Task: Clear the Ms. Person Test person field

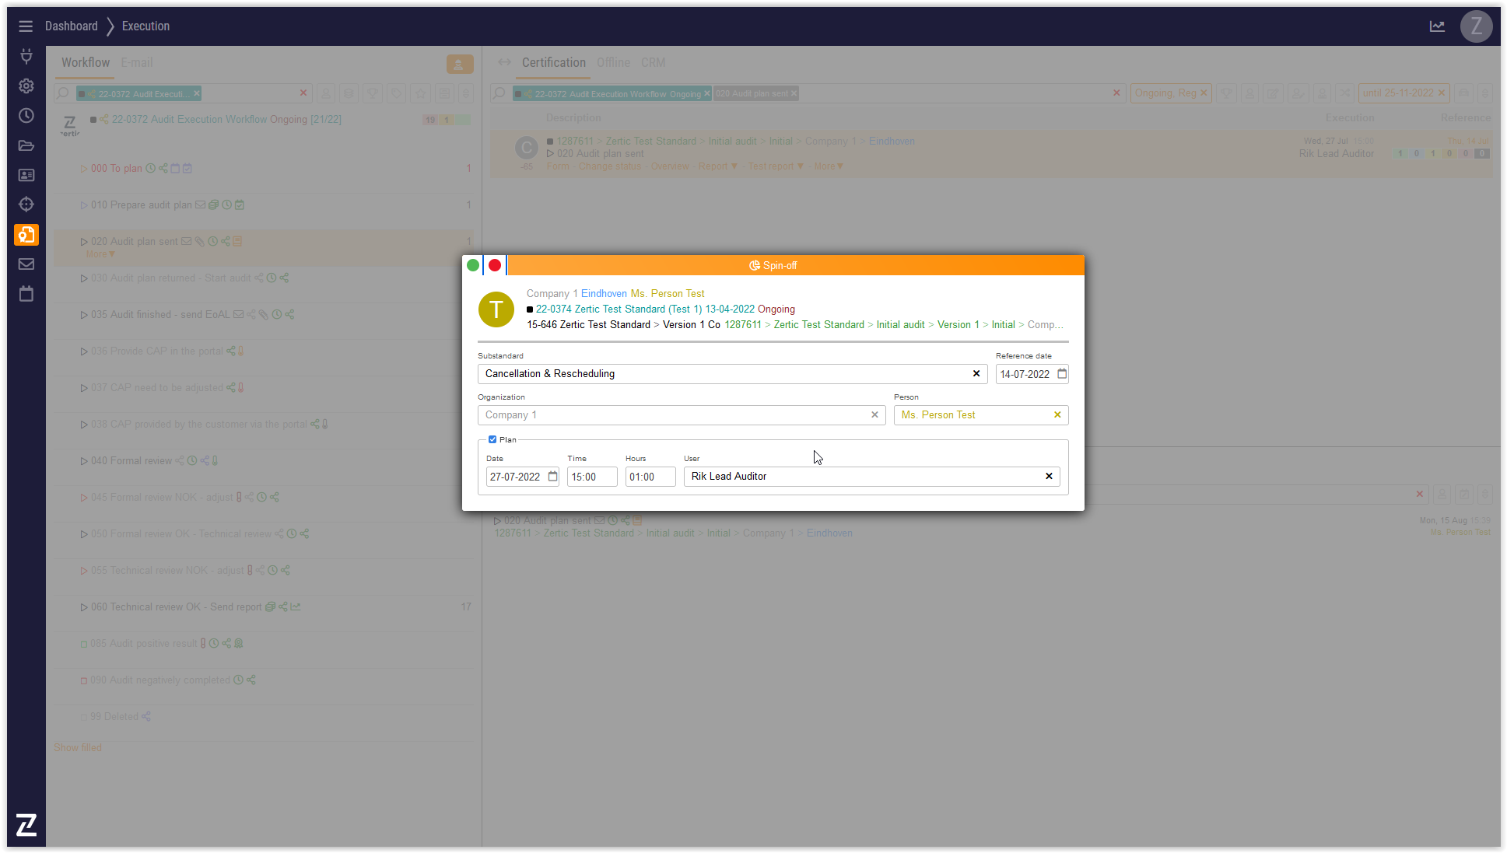Action: [1057, 415]
